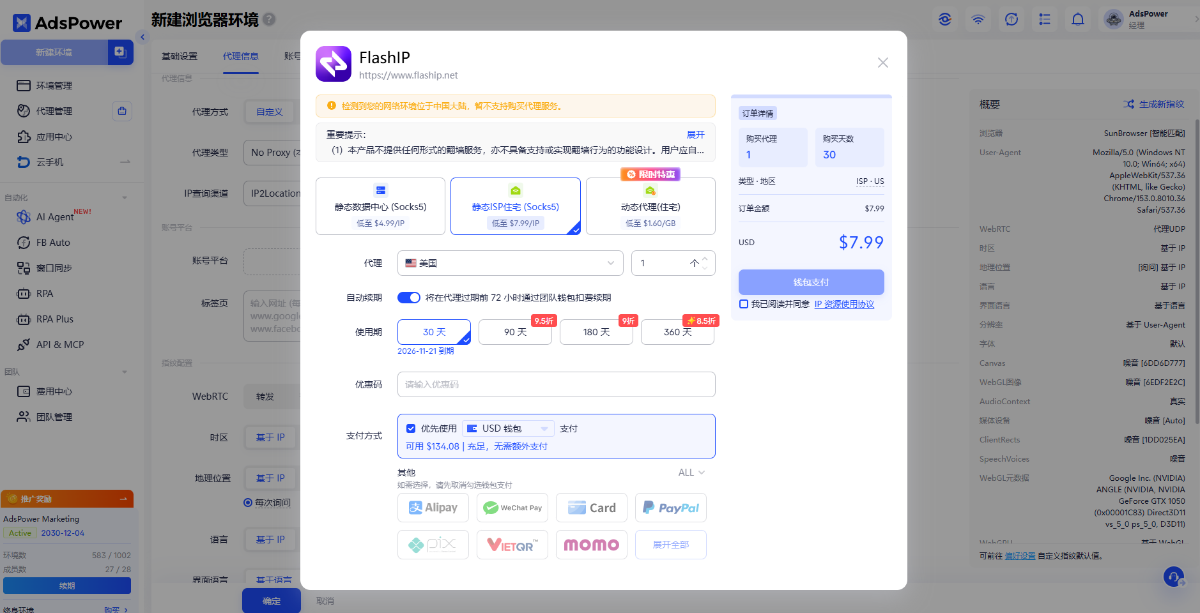Pay with the Alipay option
The height and width of the screenshot is (613, 1200).
tap(433, 508)
